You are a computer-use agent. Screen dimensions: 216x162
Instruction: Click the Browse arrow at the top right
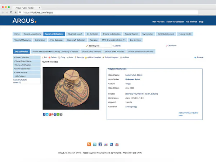[x=199, y=58]
